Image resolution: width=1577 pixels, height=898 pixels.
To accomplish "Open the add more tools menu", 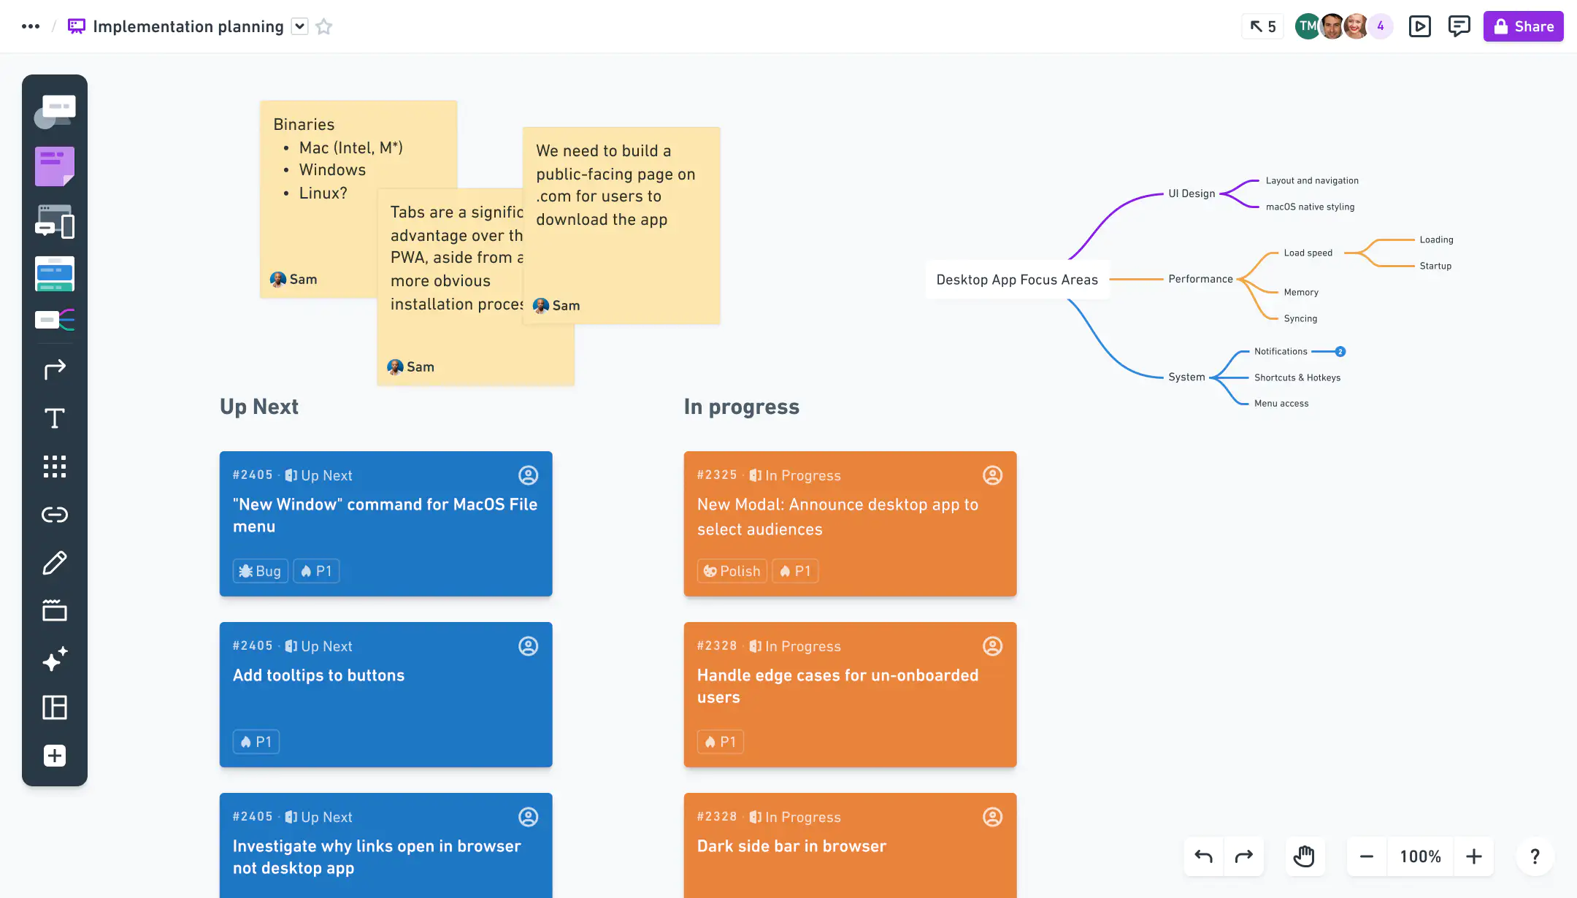I will 55,756.
